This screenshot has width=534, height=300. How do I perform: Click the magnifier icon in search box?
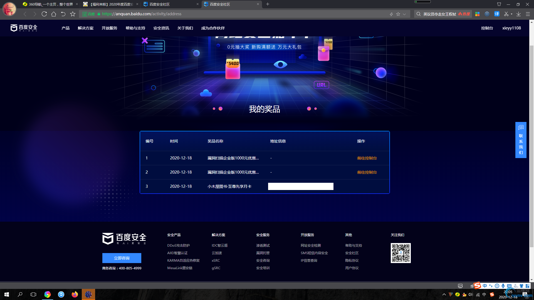(419, 14)
